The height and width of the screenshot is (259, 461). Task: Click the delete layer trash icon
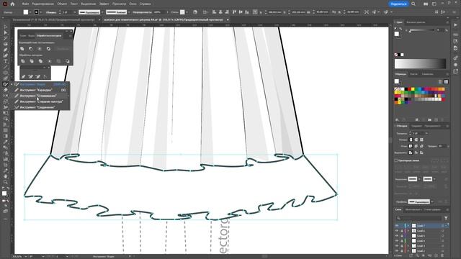coord(442,256)
